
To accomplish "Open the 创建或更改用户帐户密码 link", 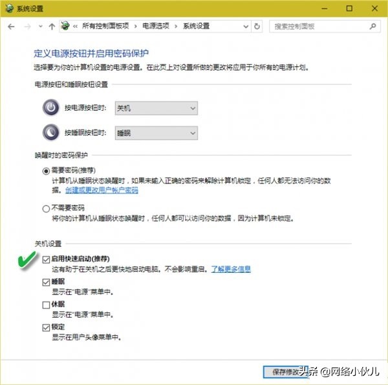I will 102,191.
